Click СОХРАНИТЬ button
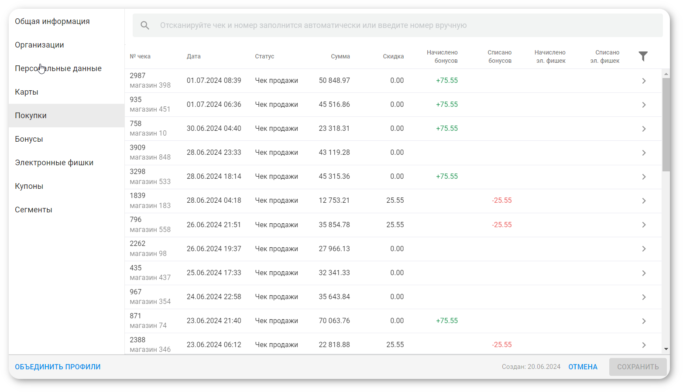 [638, 367]
